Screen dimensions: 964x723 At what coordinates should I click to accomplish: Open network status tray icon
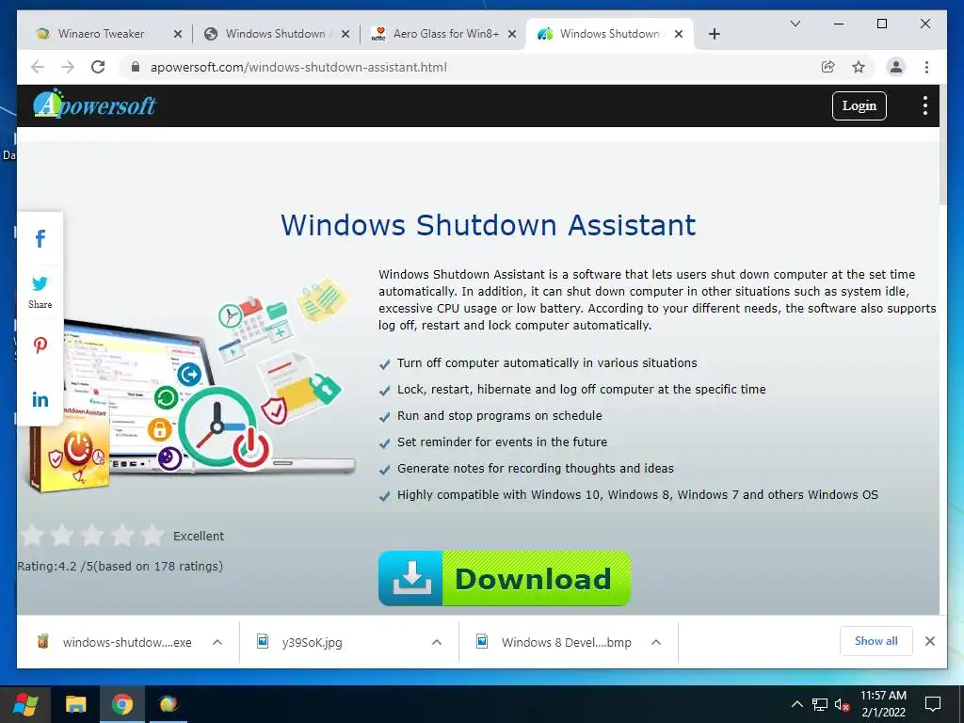(820, 704)
